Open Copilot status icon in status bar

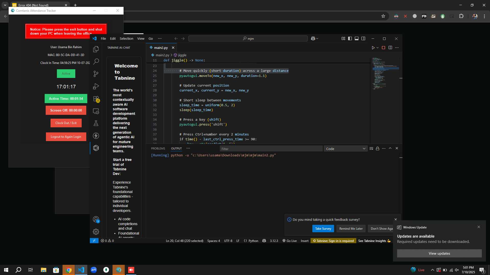264,241
